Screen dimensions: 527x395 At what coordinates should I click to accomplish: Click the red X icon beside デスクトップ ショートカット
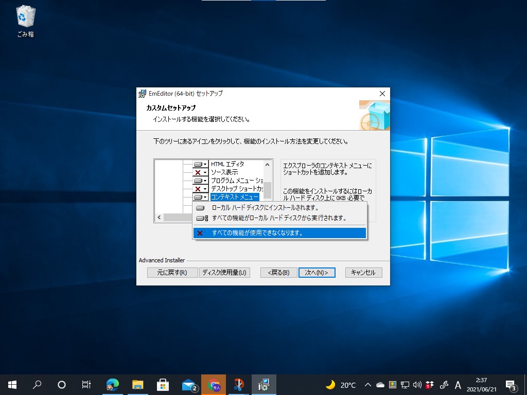[198, 189]
